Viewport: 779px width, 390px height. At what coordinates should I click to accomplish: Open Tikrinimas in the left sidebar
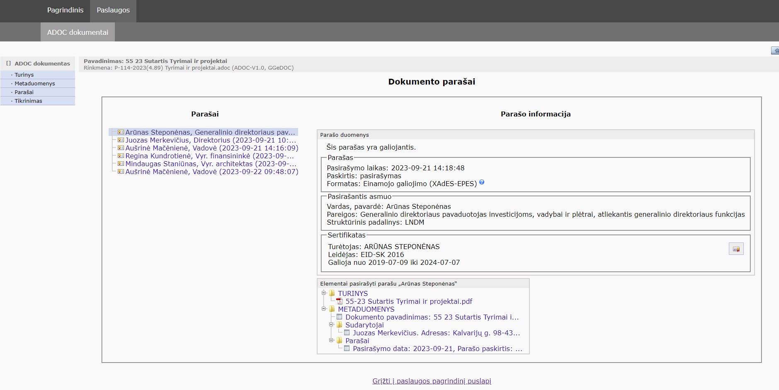click(x=28, y=101)
